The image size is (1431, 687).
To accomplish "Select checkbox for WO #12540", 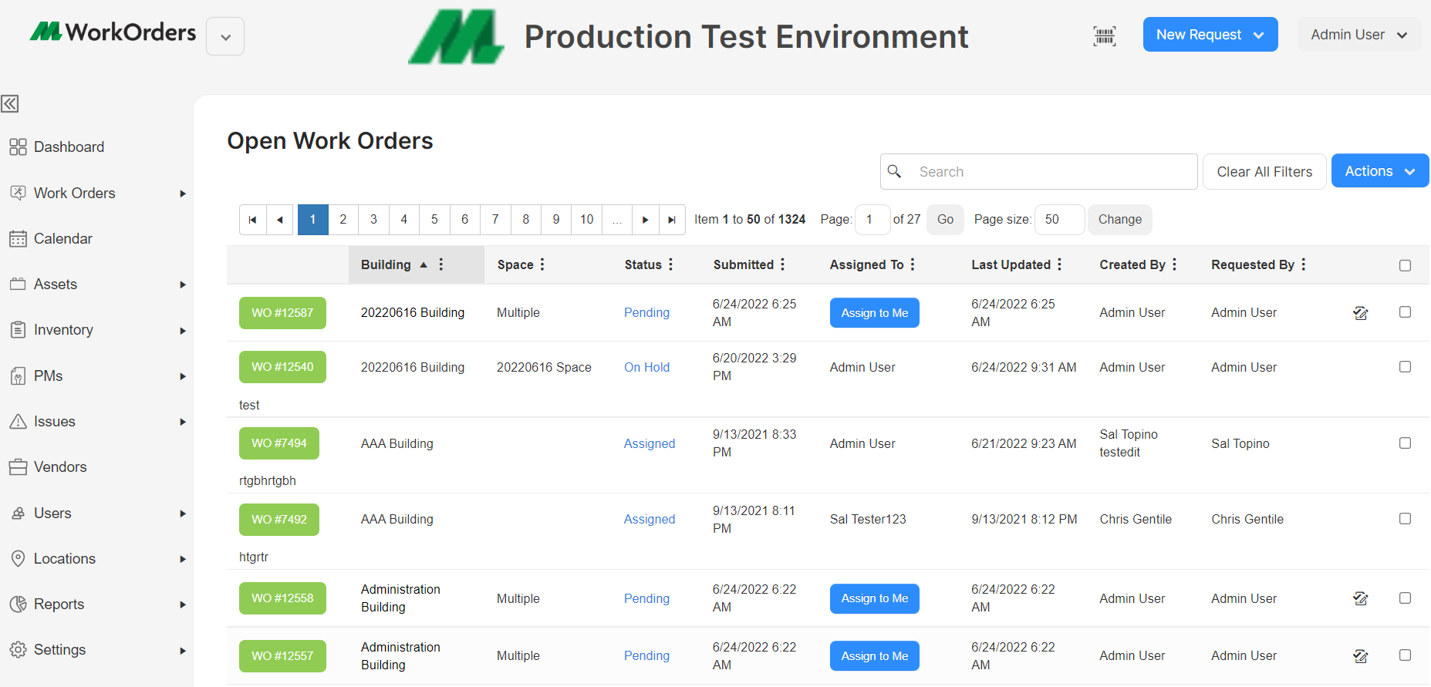I will [1405, 367].
